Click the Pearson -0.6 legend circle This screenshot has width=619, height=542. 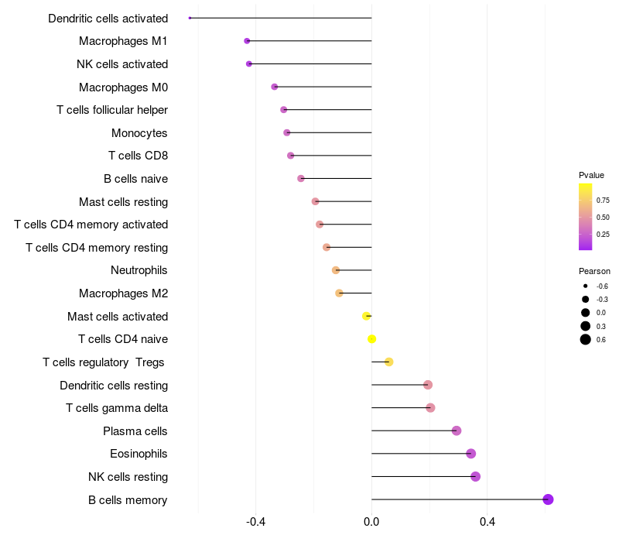[x=585, y=286]
